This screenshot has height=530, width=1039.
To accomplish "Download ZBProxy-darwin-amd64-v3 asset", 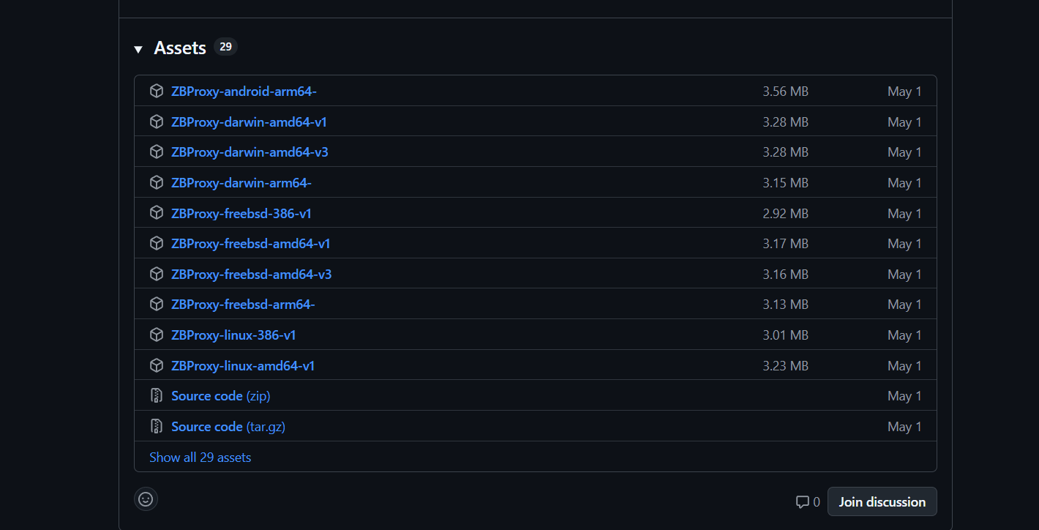I will [251, 152].
